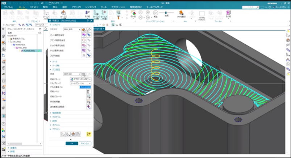
Task: Collapse パス設定 section header
Action: click(55, 70)
